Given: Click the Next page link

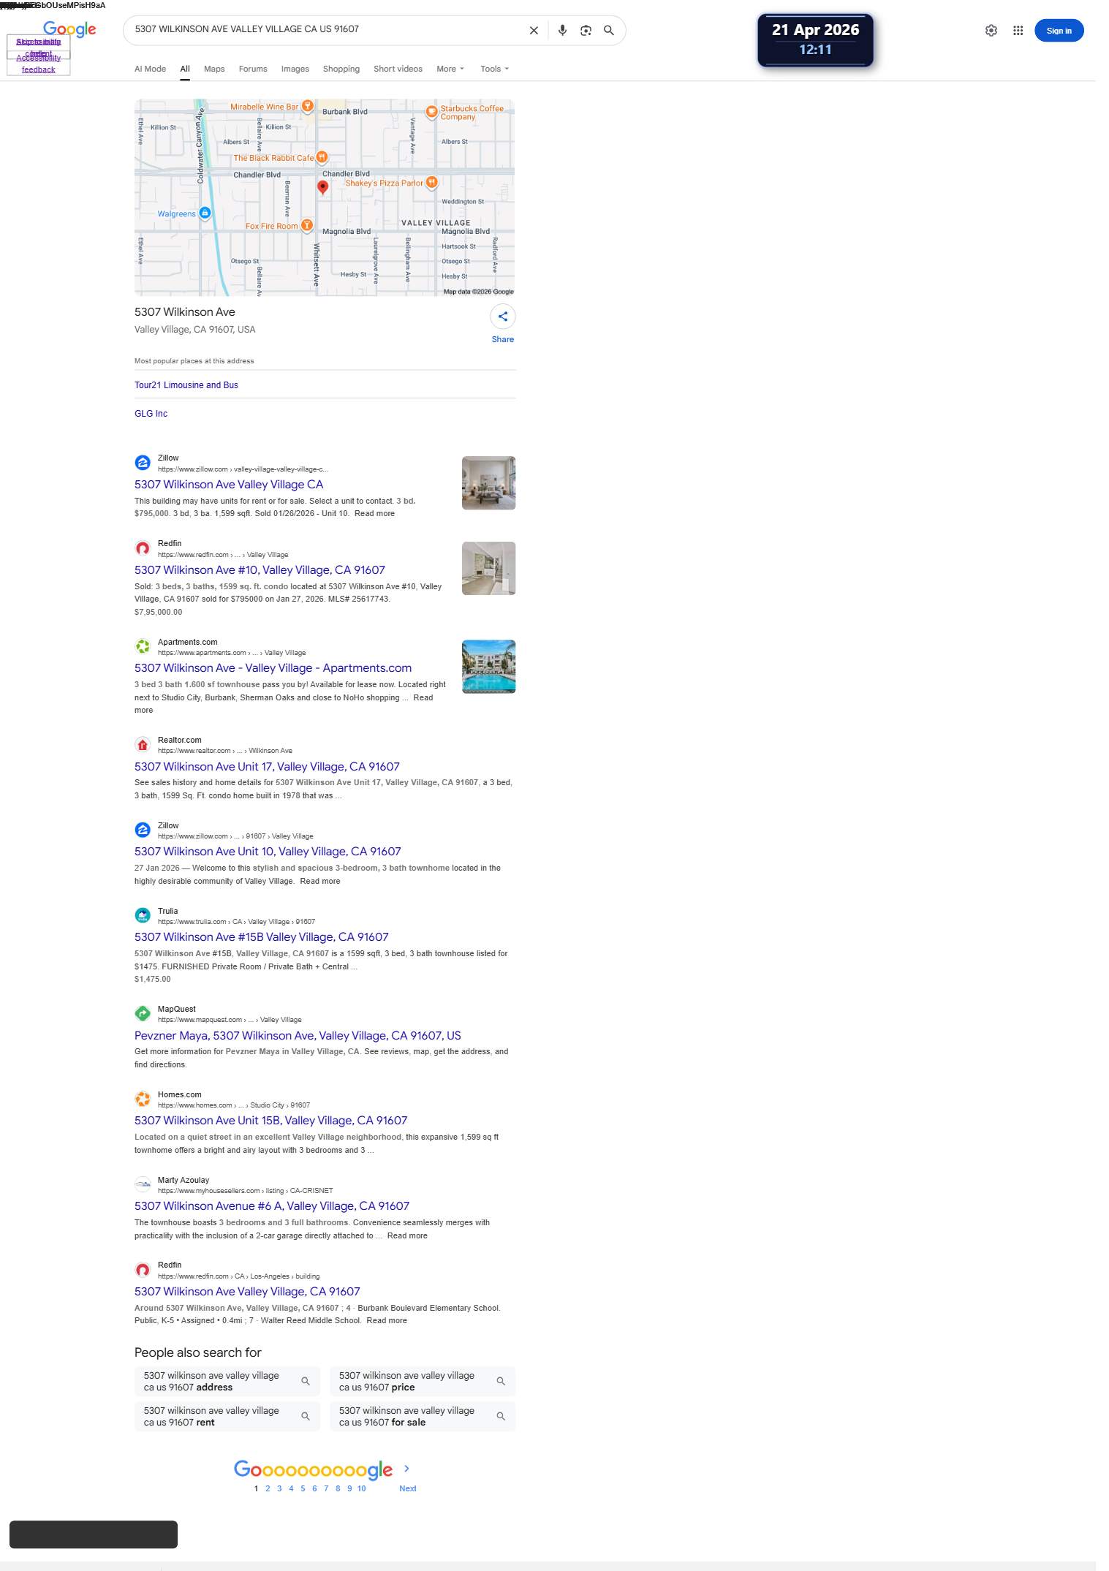Looking at the screenshot, I should [408, 1488].
